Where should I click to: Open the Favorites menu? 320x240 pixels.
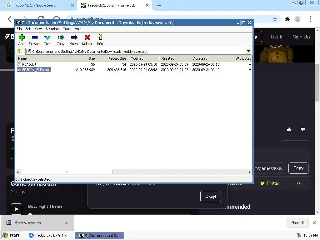pos(52,29)
